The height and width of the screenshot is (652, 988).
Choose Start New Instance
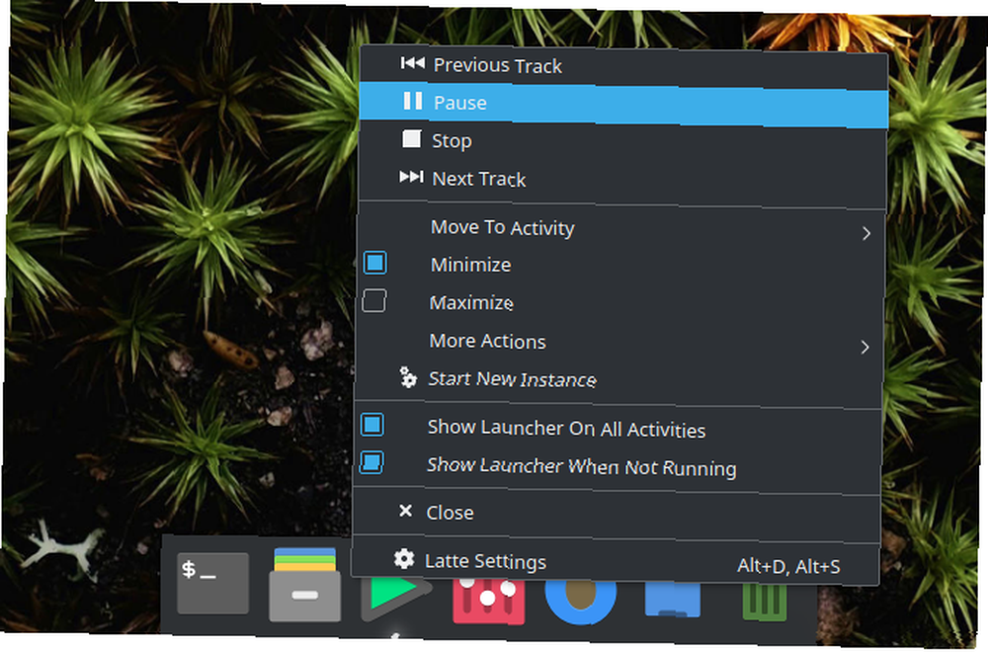tap(619, 380)
